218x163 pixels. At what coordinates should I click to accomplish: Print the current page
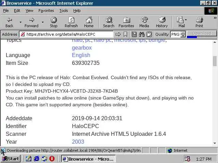[x=199, y=22]
